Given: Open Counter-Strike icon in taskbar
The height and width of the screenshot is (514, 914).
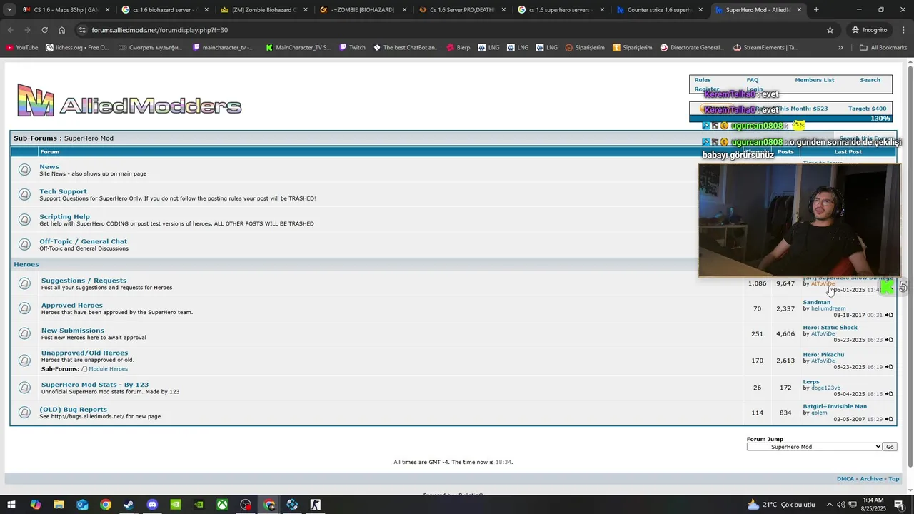Looking at the screenshot, I should (316, 505).
